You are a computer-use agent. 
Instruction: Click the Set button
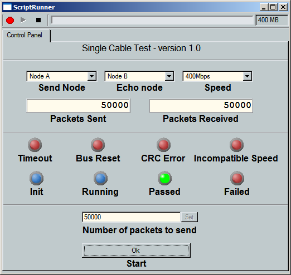(x=189, y=217)
